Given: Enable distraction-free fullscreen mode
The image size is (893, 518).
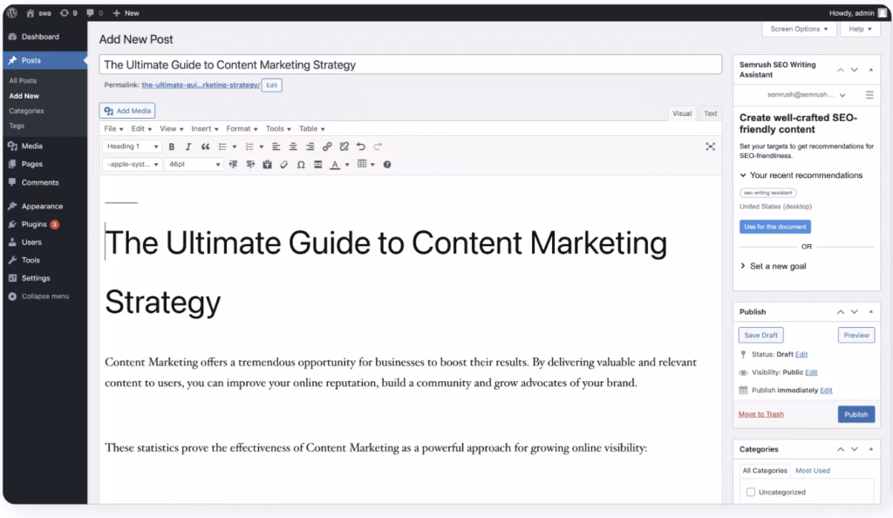Looking at the screenshot, I should [712, 147].
